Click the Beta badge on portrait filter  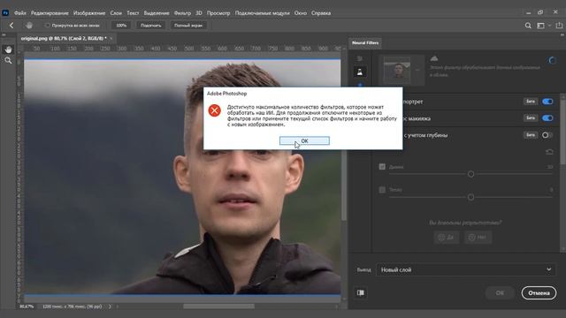point(531,102)
